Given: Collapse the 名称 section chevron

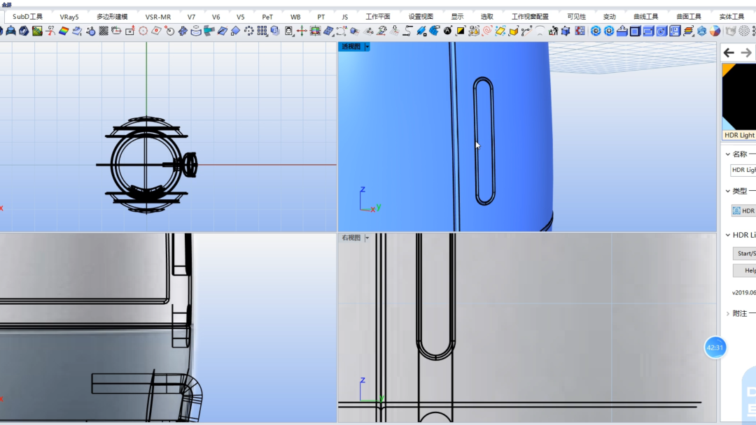Looking at the screenshot, I should (727, 154).
